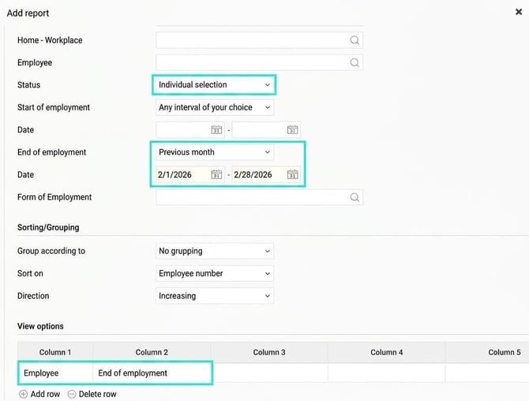This screenshot has width=529, height=401.
Task: Close the Add report dialog
Action: [519, 12]
